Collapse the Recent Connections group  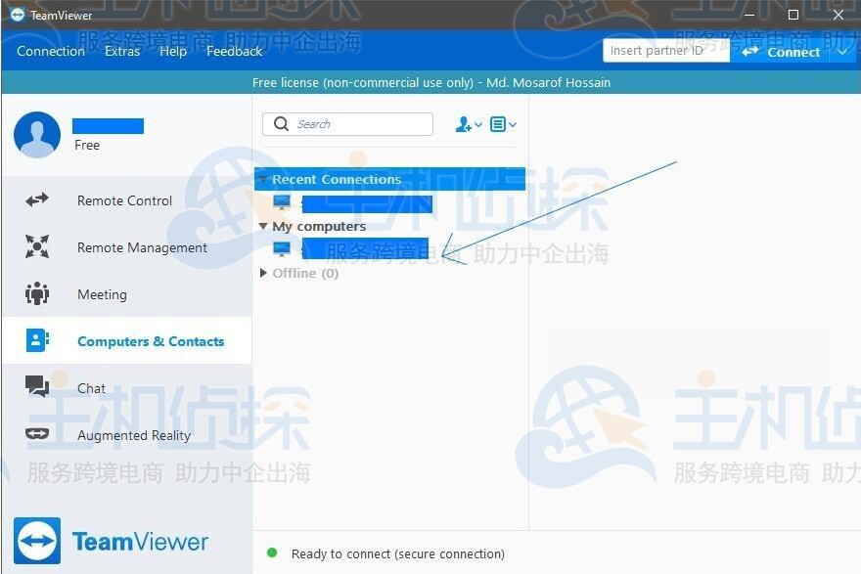pos(262,179)
